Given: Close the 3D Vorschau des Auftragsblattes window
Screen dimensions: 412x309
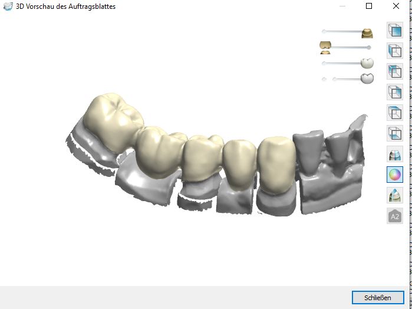Looking at the screenshot, I should pos(396,6).
